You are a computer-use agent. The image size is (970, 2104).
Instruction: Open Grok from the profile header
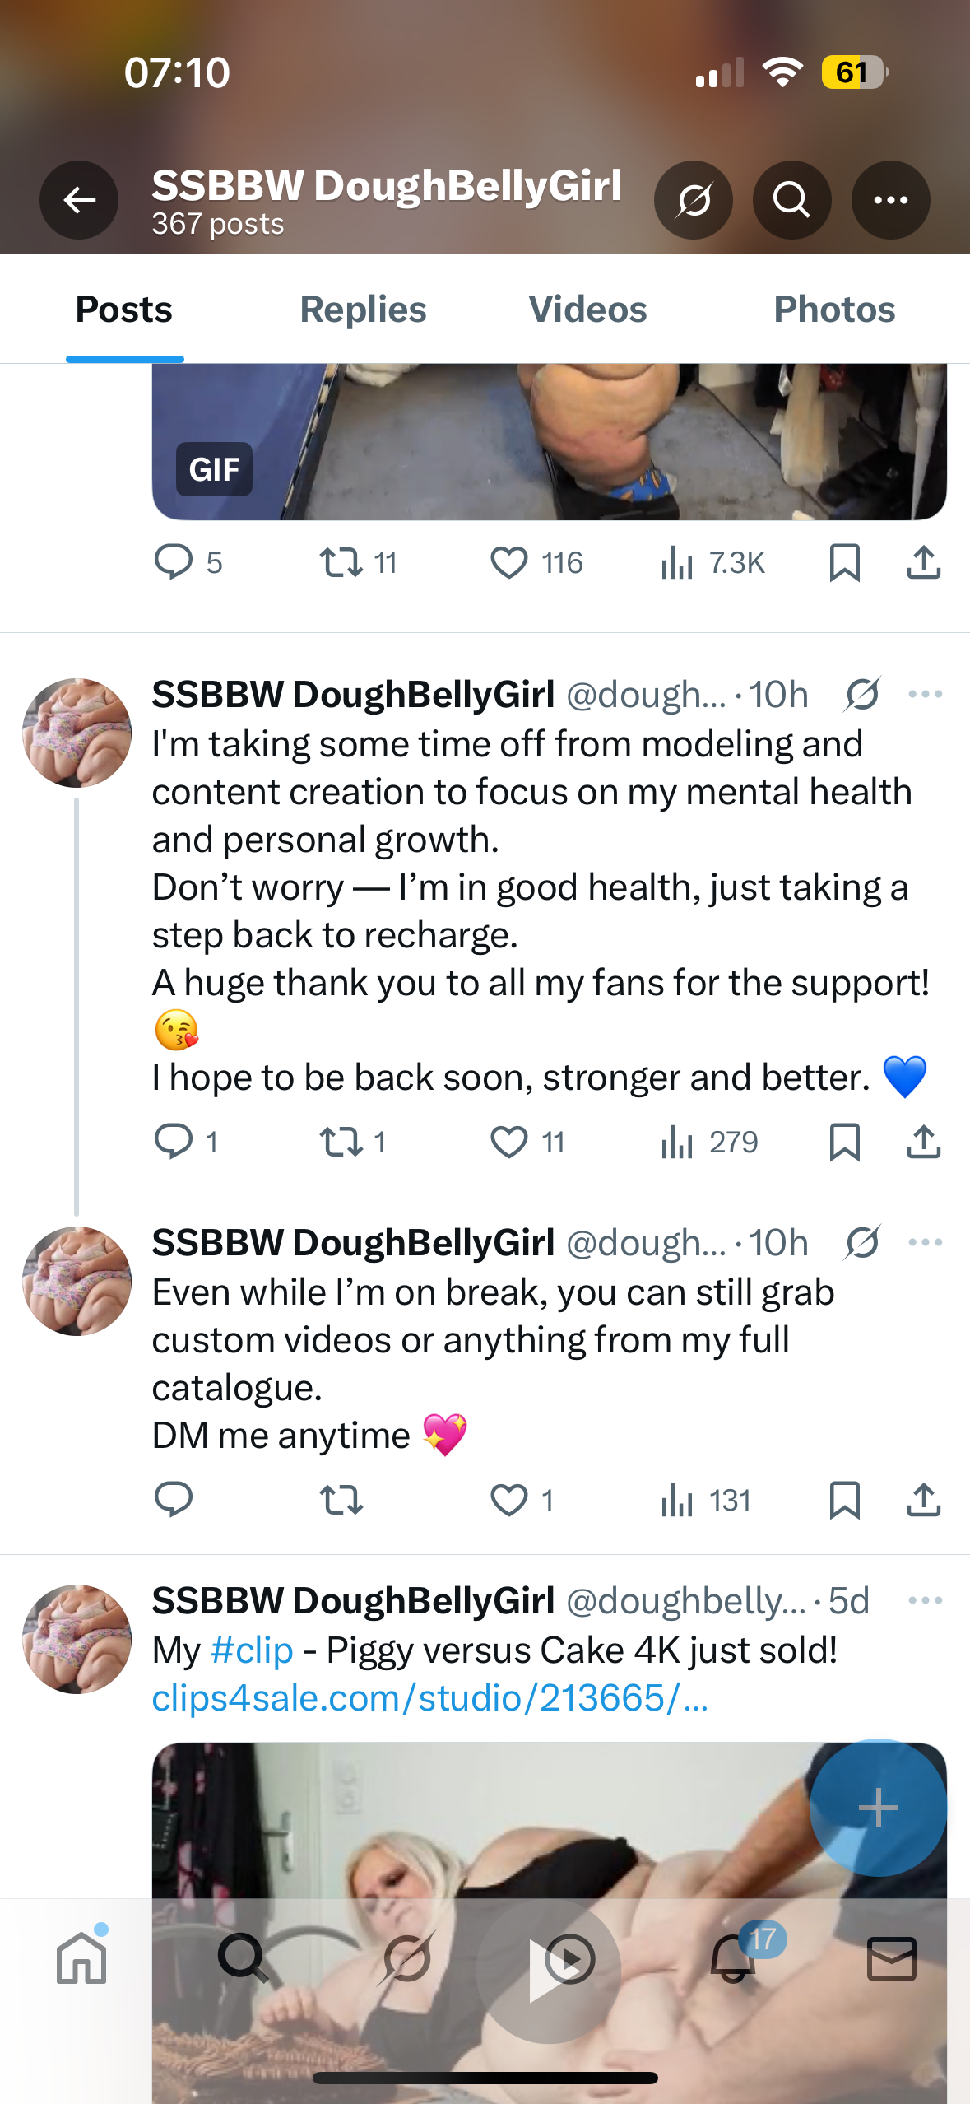coord(694,200)
